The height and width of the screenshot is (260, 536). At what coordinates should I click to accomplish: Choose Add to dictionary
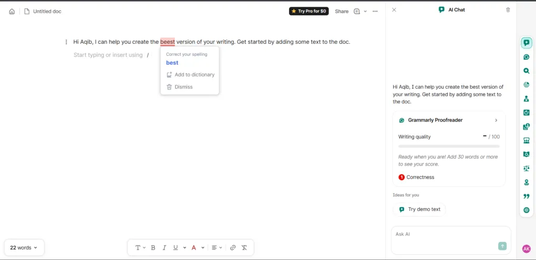pyautogui.click(x=191, y=75)
